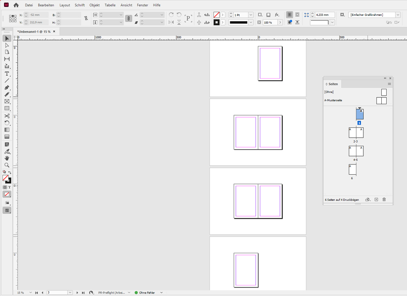Open the stroke weight 1 Pt dropdown
407x296 pixels.
(251, 15)
